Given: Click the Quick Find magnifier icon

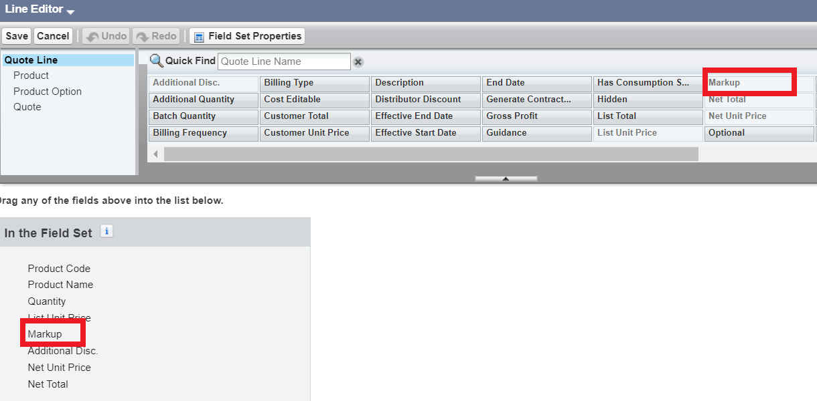Looking at the screenshot, I should [x=156, y=61].
